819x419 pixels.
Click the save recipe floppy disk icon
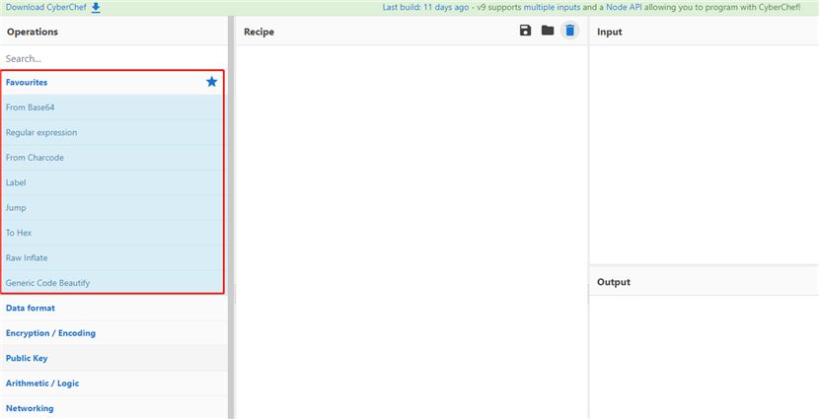tap(526, 31)
